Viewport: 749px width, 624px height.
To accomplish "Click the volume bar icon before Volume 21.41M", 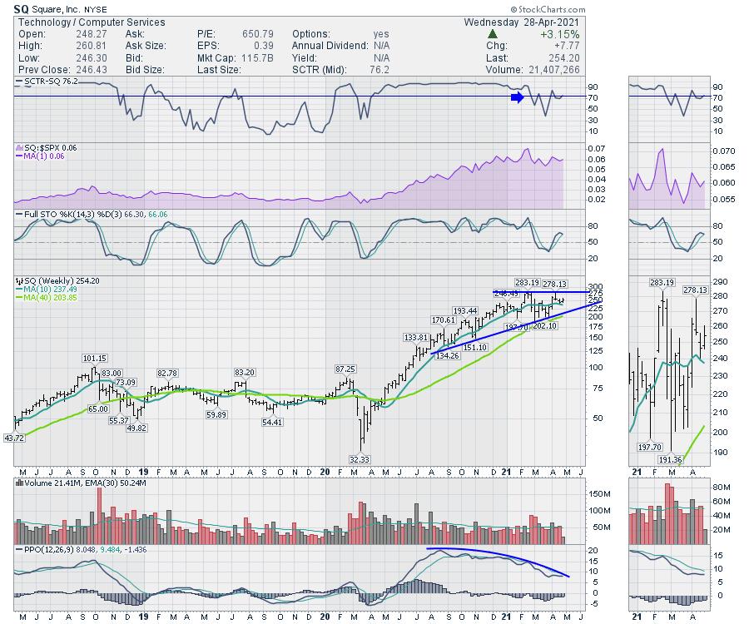I will [20, 483].
